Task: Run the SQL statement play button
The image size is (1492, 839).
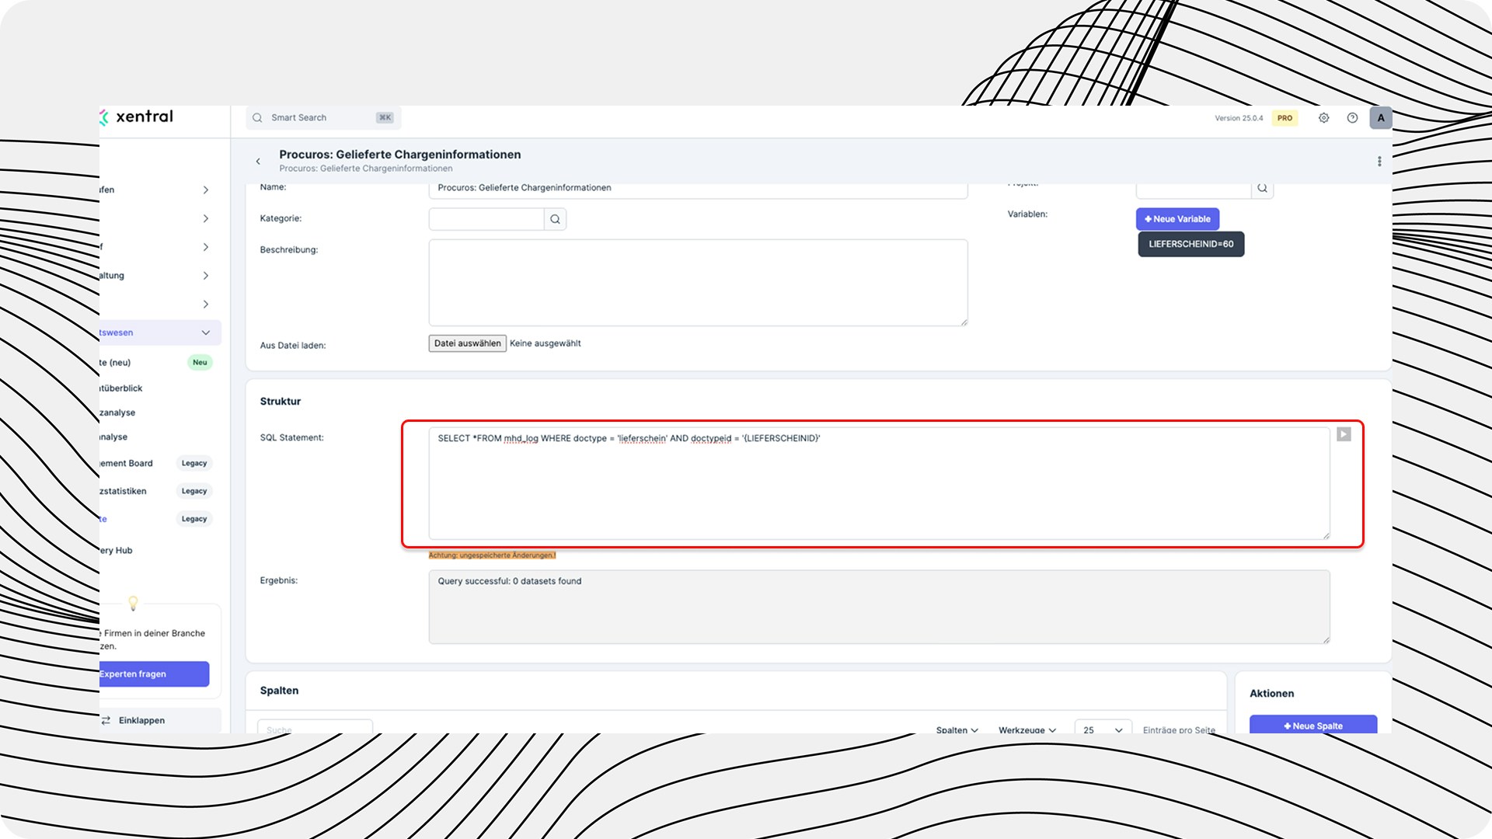Action: tap(1344, 434)
